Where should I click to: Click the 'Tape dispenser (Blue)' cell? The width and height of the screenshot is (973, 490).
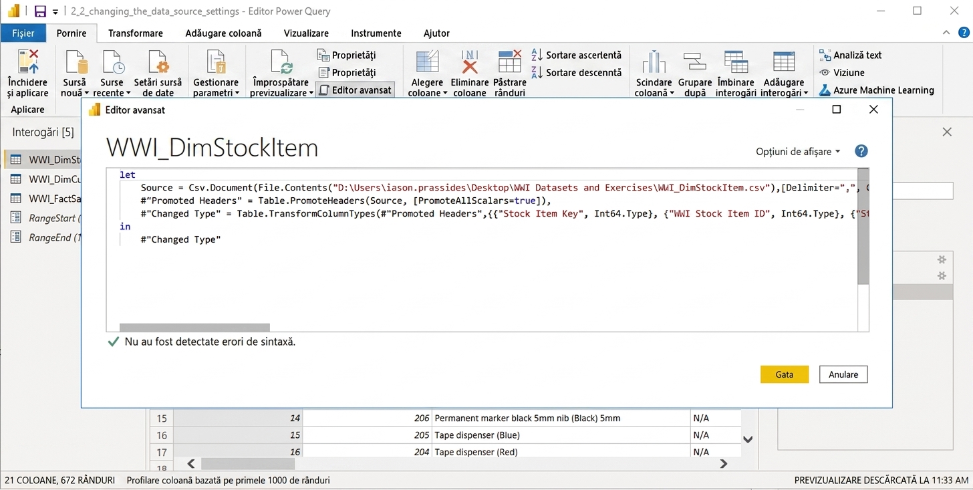[x=561, y=435]
